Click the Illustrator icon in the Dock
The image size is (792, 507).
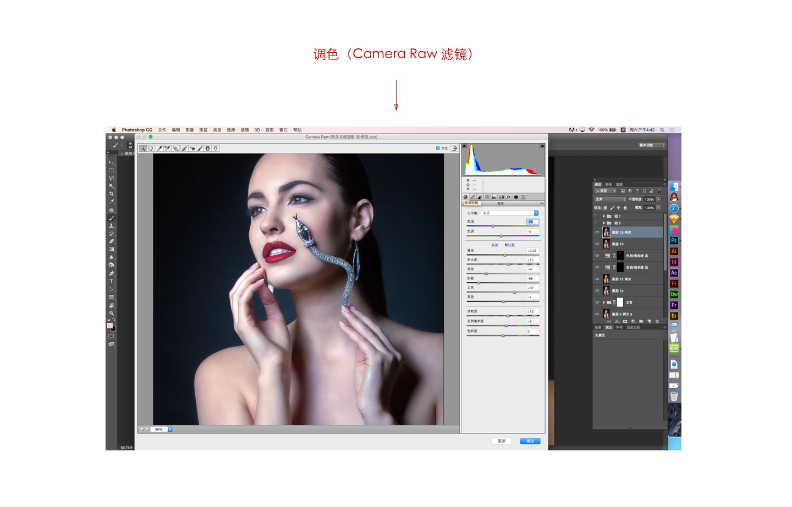click(x=674, y=251)
